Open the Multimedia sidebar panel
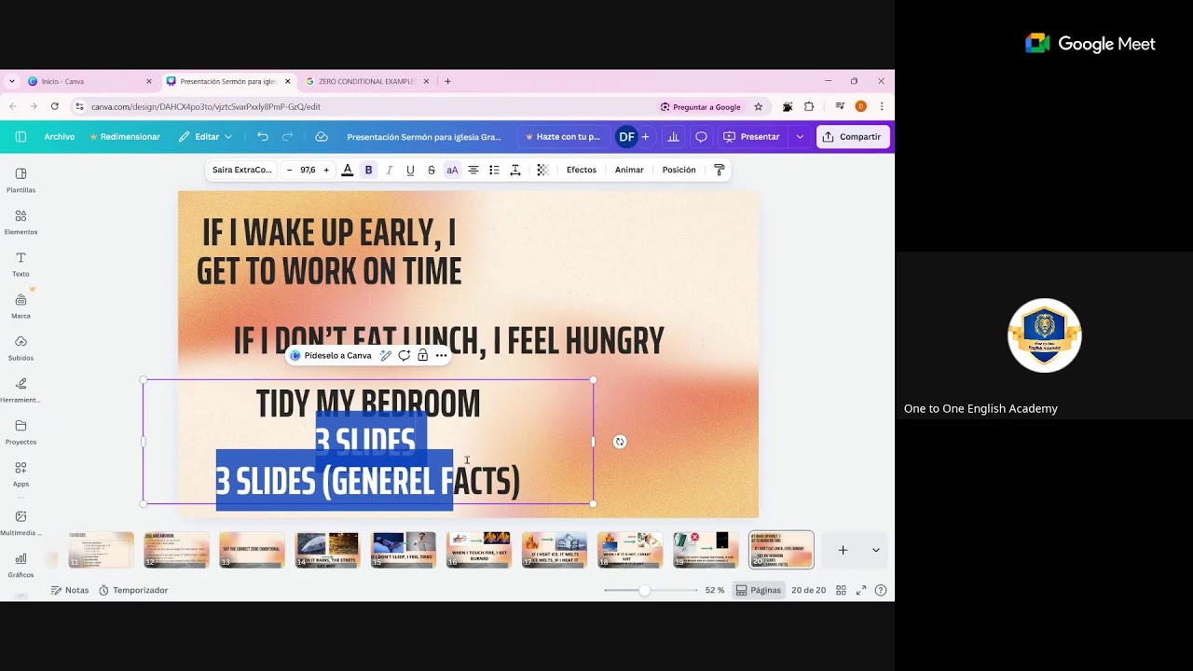The image size is (1193, 671). pyautogui.click(x=21, y=523)
